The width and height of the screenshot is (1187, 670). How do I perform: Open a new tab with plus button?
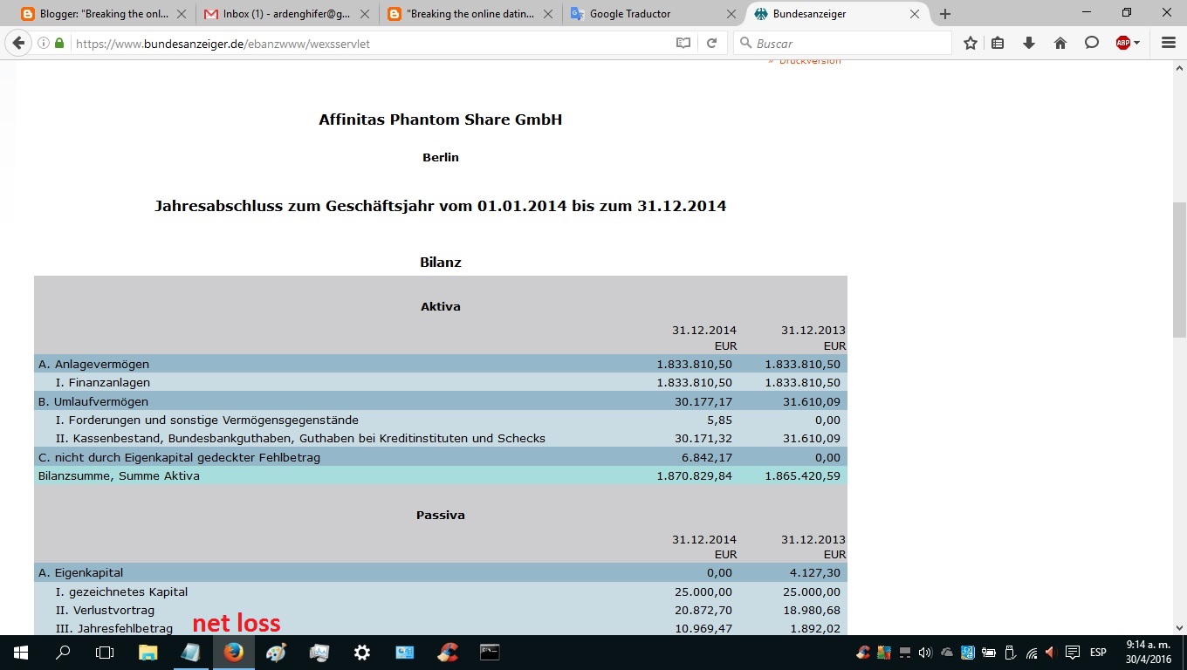point(945,14)
